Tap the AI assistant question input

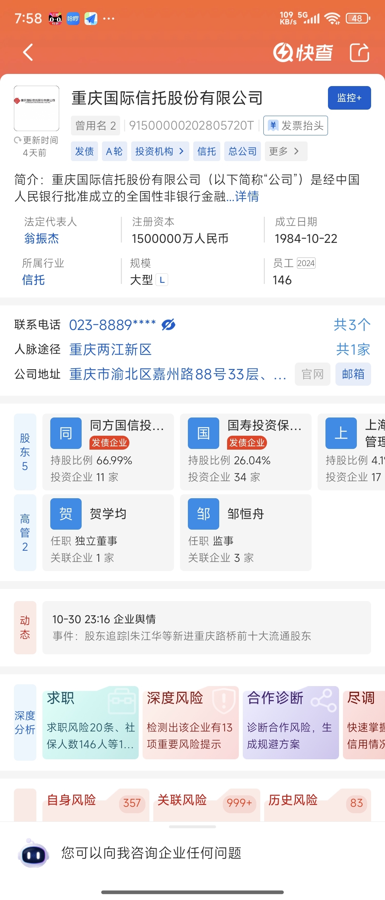152,853
